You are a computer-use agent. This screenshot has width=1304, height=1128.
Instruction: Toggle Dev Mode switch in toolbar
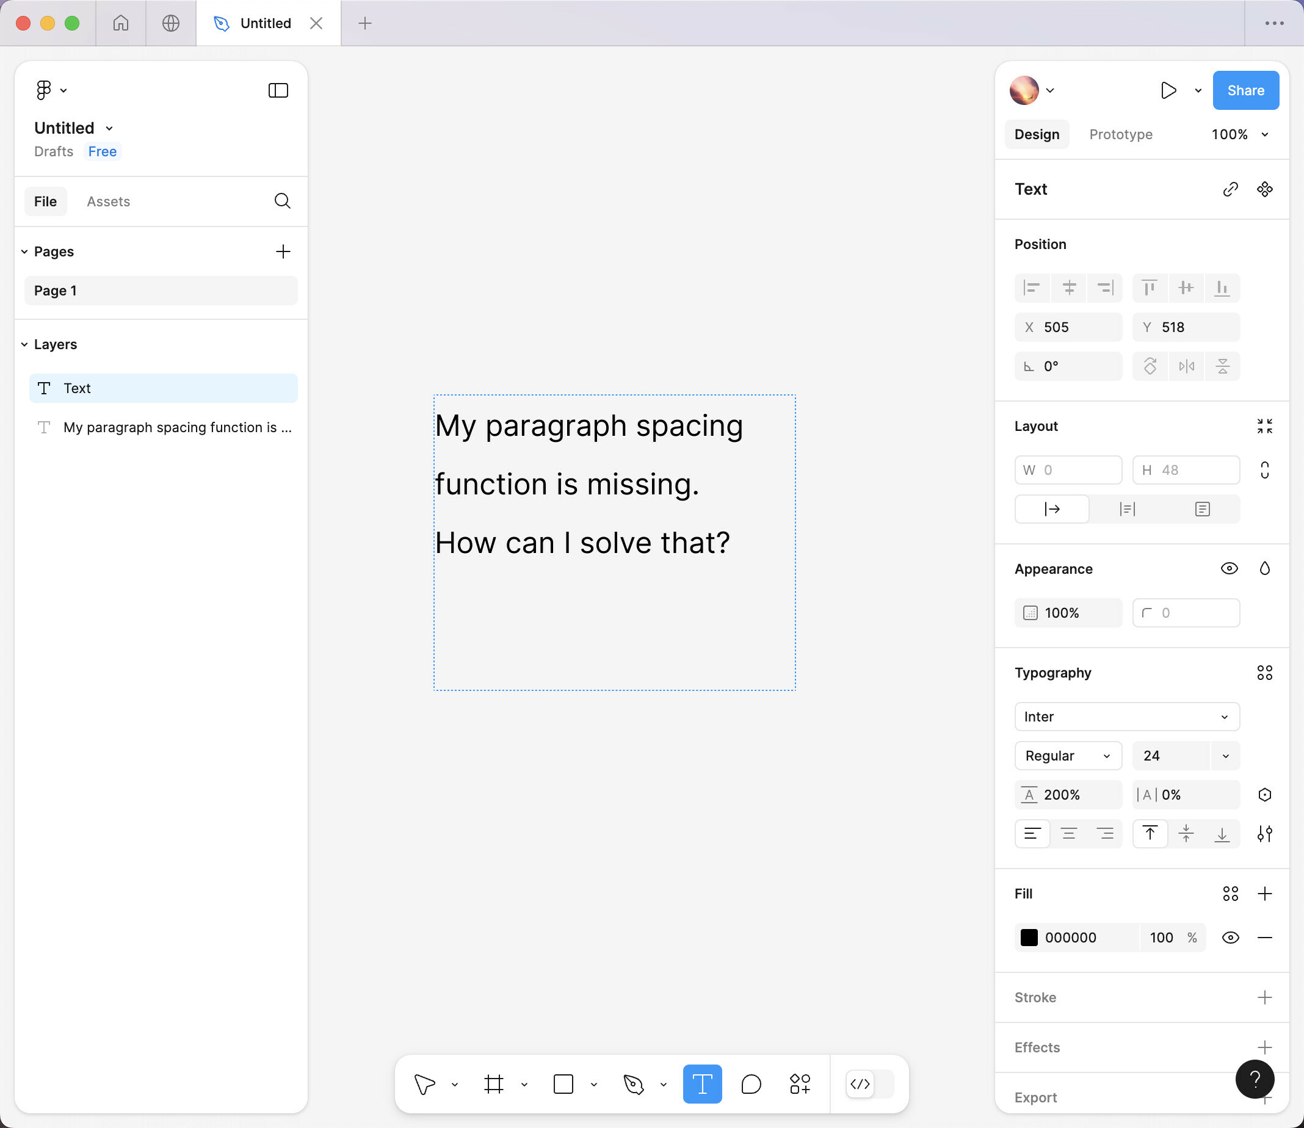coord(869,1084)
